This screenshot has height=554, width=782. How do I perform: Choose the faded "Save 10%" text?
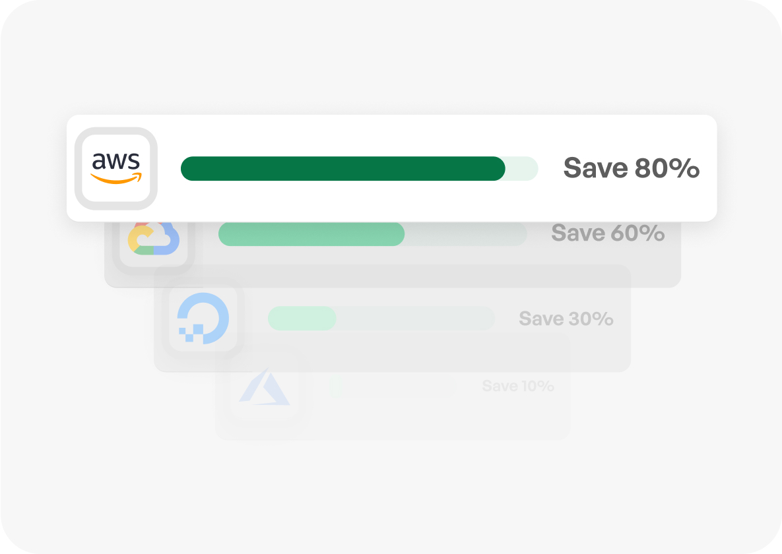point(517,386)
